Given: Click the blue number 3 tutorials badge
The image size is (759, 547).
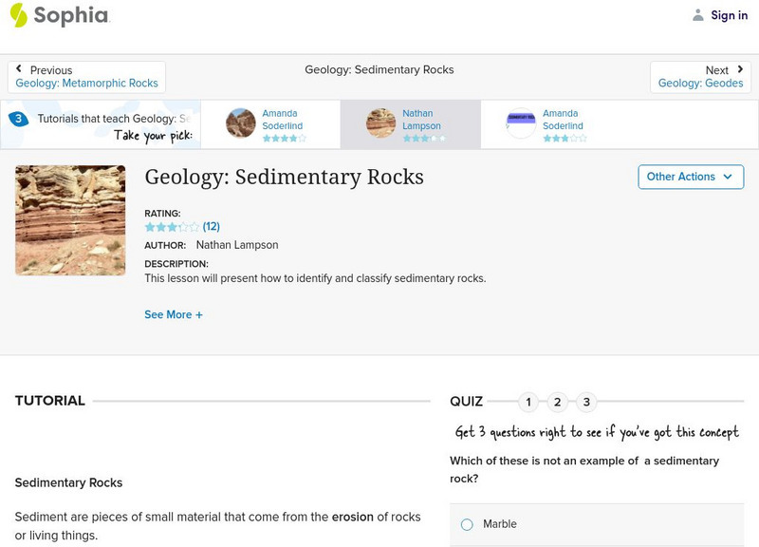Looking at the screenshot, I should pos(18,119).
